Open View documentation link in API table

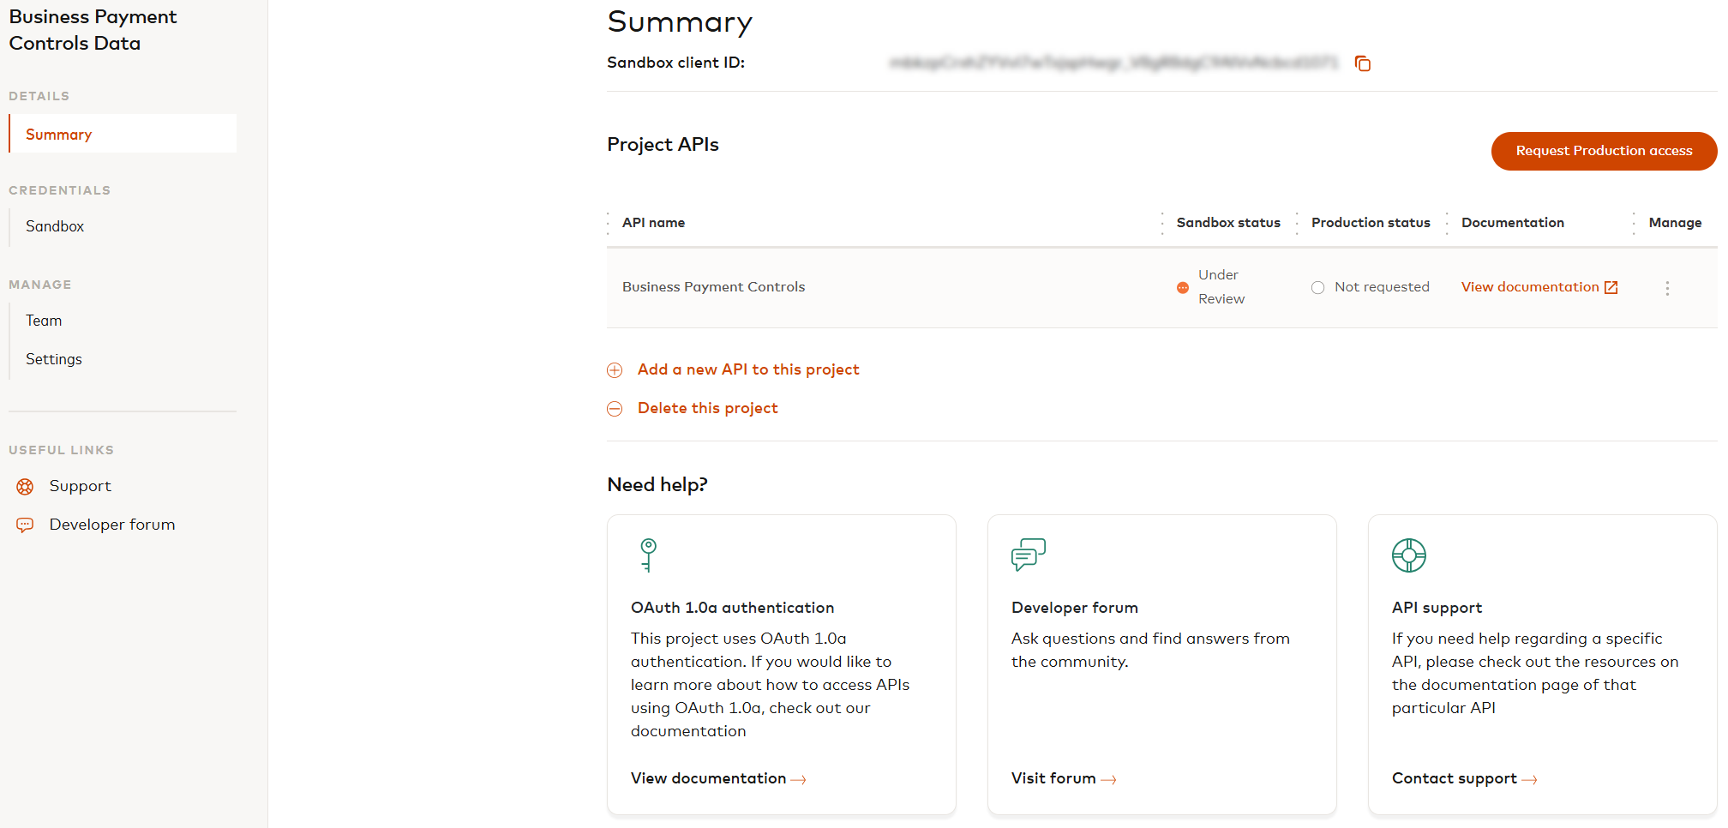click(1530, 287)
